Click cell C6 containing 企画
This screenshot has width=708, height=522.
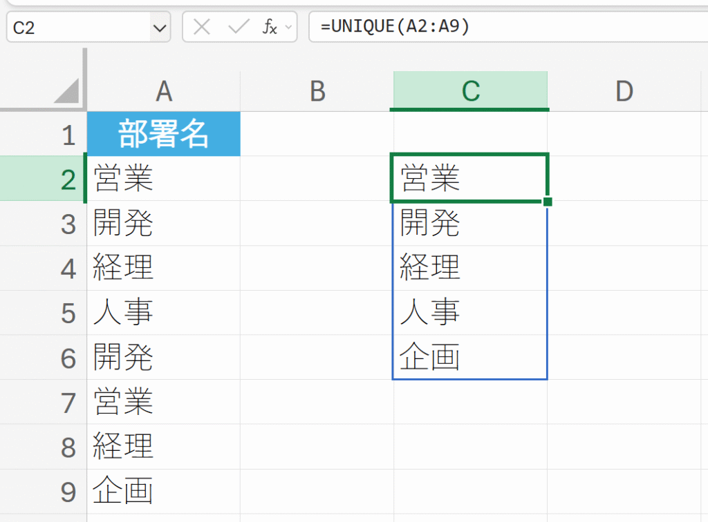pos(469,358)
